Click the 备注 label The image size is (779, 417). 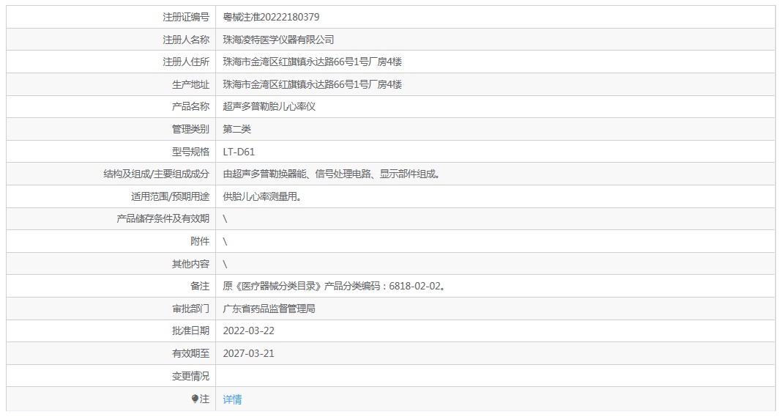point(200,287)
